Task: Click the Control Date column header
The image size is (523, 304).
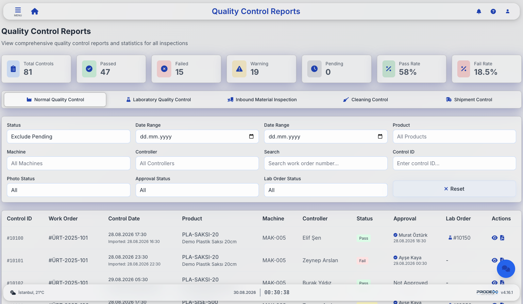Action: [124, 218]
